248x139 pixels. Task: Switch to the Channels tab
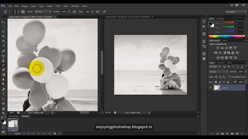click(x=220, y=63)
